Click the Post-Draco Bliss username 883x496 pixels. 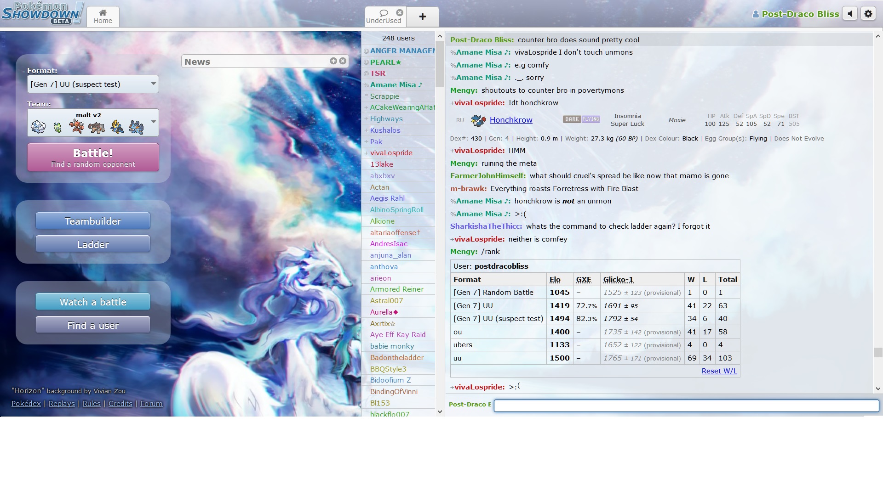pos(800,14)
